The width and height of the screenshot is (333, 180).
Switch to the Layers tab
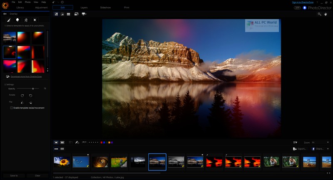(x=84, y=7)
